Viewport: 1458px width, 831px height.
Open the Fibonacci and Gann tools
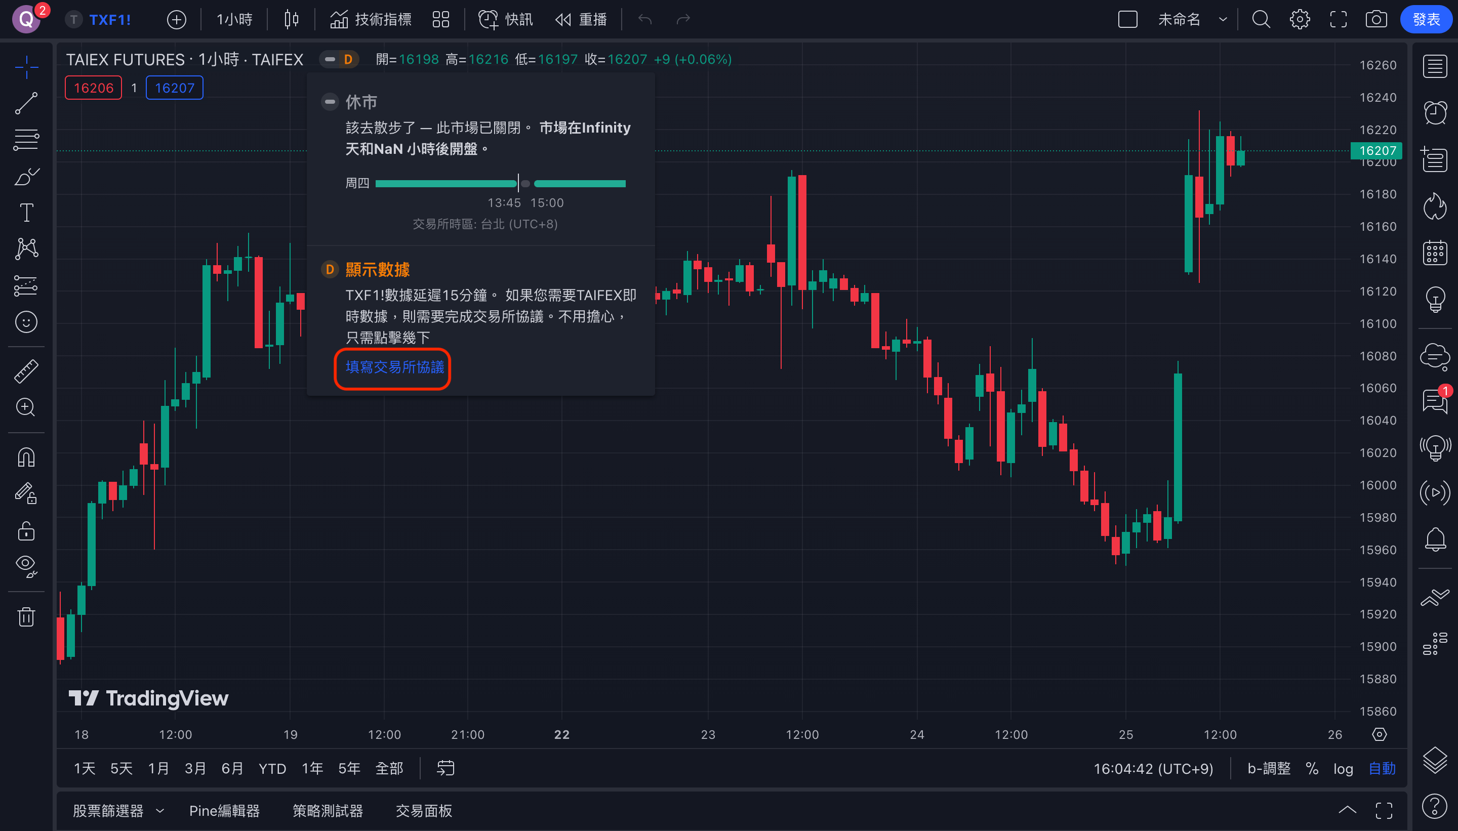pyautogui.click(x=26, y=140)
